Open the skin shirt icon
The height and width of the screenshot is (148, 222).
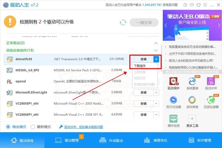(199, 5)
